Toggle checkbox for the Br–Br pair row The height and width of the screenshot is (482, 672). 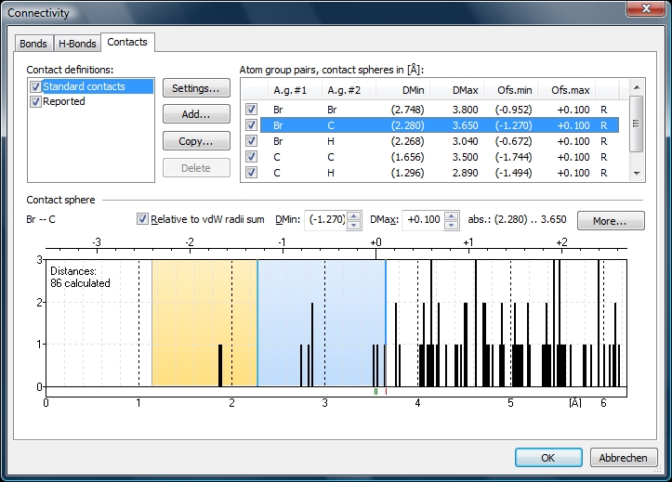point(250,110)
